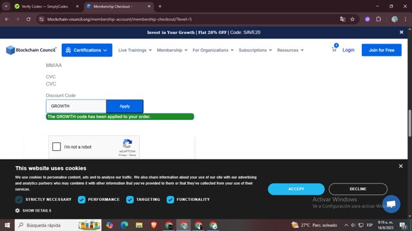This screenshot has height=231, width=412.
Task: Close the Verify Codes SimplyCodes tab
Action: (x=77, y=6)
